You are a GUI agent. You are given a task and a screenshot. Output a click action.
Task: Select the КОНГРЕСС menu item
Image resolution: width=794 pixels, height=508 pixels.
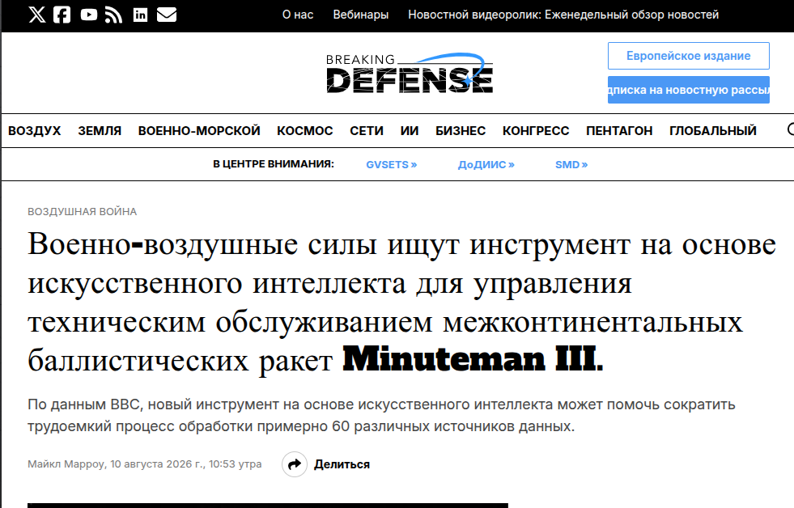click(536, 130)
